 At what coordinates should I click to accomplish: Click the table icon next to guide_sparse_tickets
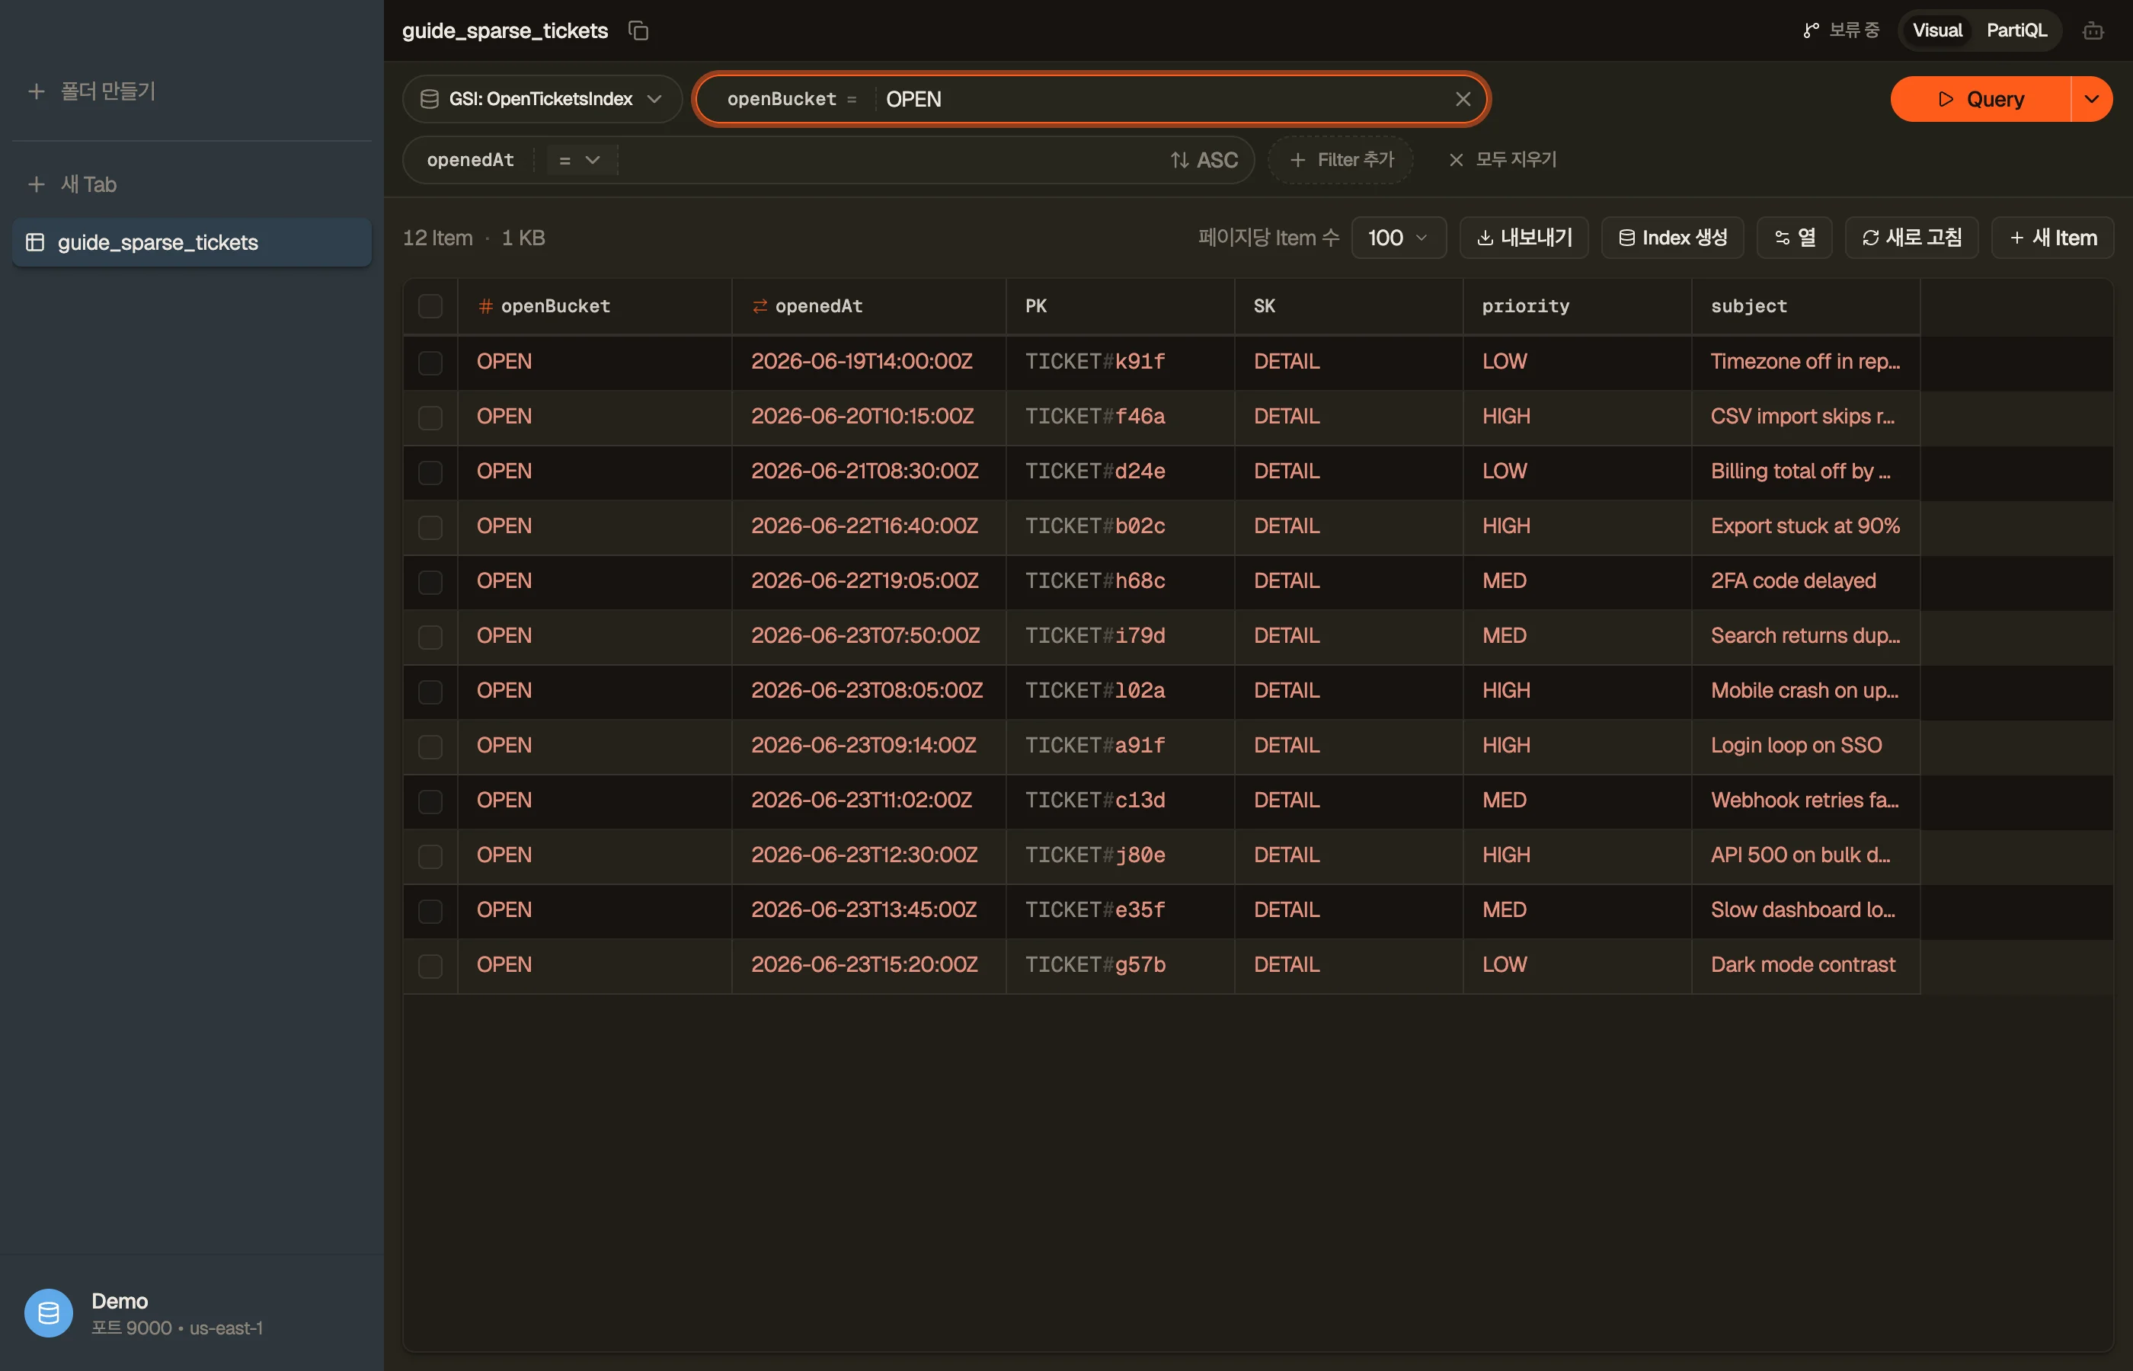pos(36,242)
